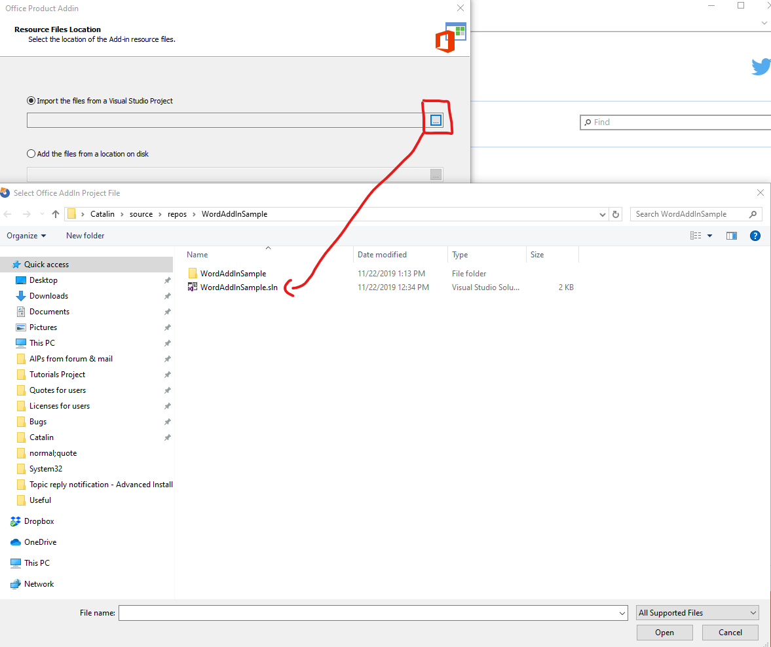
Task: Click the Open button
Action: click(664, 633)
